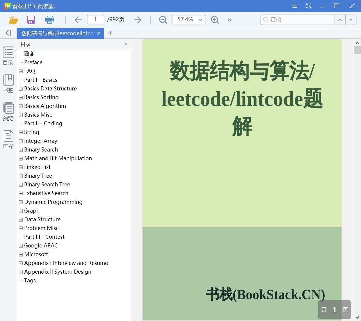Expand the Binary Tree node
The height and width of the screenshot is (321, 361).
(x=21, y=176)
